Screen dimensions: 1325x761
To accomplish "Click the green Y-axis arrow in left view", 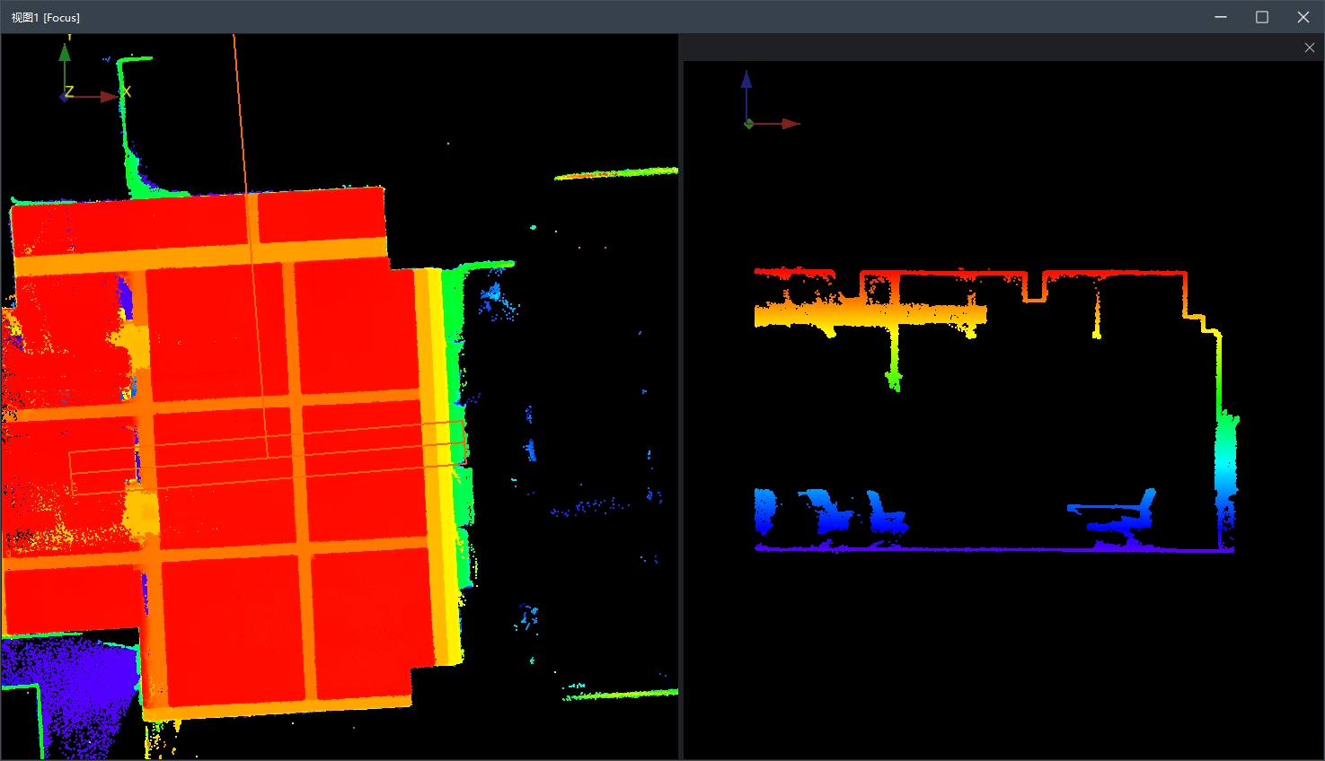I will (65, 54).
